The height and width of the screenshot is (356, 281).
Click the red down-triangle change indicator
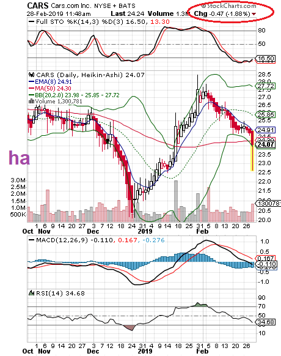point(254,14)
